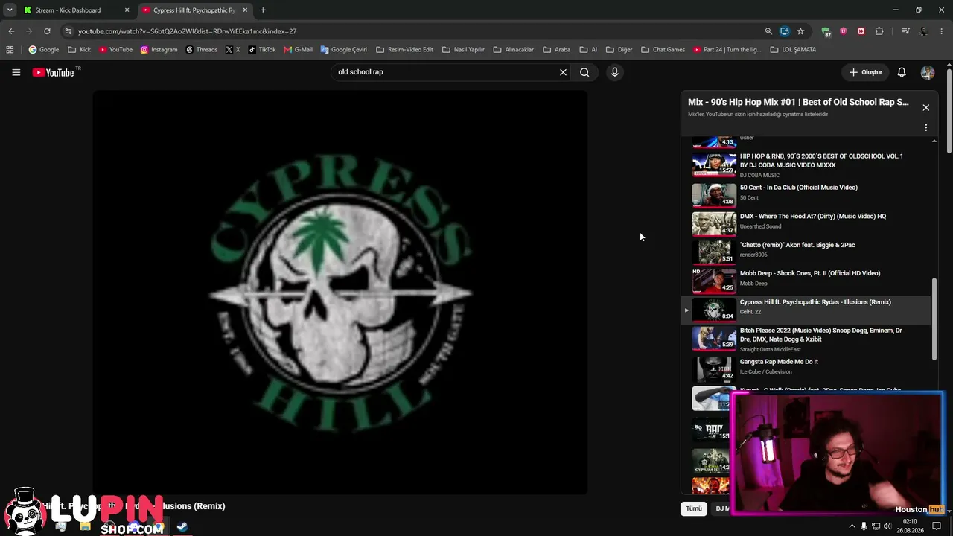Open Chrome media controls
953x536 pixels.
(x=905, y=31)
